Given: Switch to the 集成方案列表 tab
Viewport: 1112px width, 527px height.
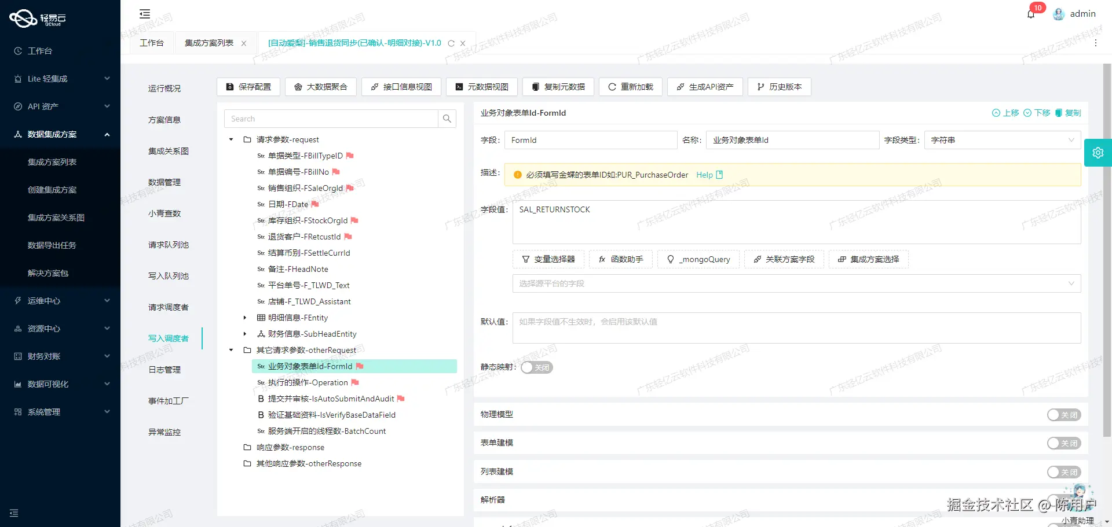Looking at the screenshot, I should (210, 43).
